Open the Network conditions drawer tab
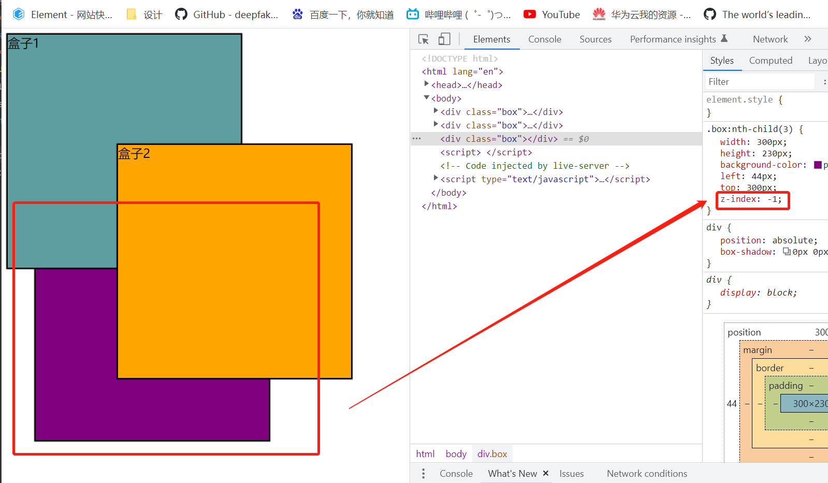 pyautogui.click(x=647, y=473)
